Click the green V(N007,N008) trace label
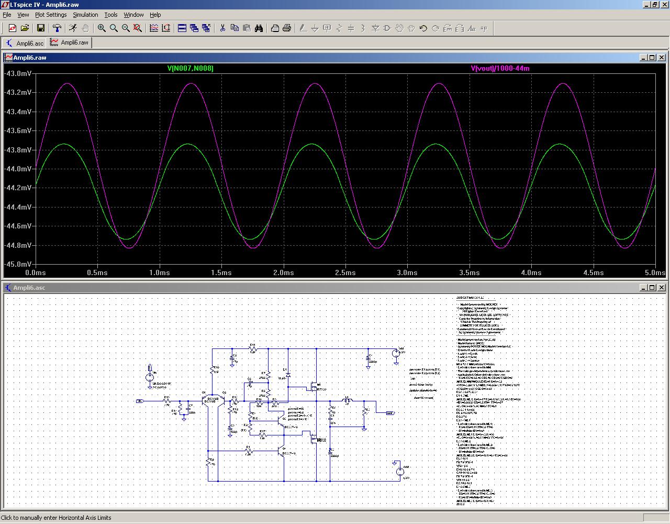This screenshot has height=524, width=670. [191, 69]
